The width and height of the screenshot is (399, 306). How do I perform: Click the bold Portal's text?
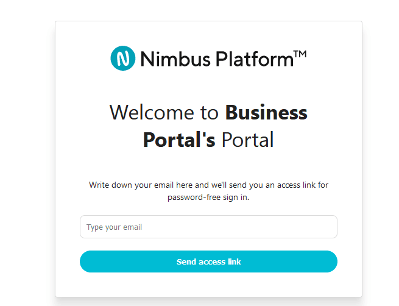tap(179, 140)
